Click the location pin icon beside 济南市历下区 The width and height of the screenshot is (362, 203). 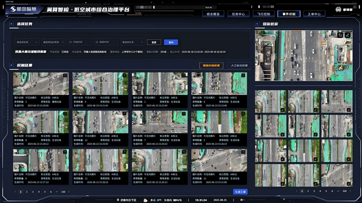[x=118, y=200]
